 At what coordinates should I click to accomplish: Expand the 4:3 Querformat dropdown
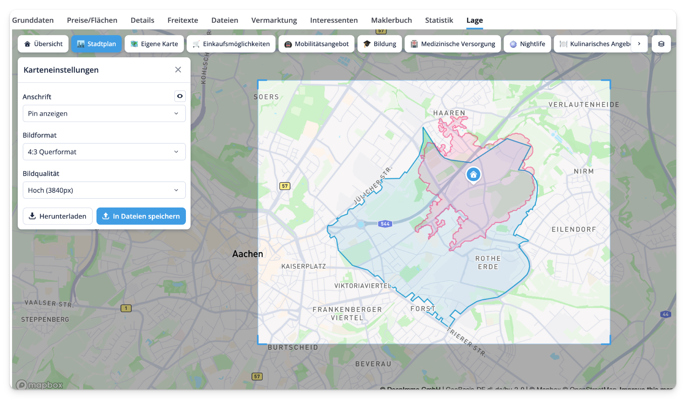pos(104,152)
